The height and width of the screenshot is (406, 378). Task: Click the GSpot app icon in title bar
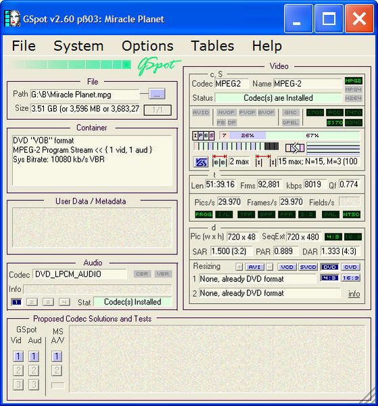(x=12, y=19)
